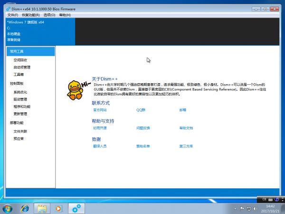Image resolution: width=285 pixels, height=214 pixels.
Task: Click the language bar keyboard icon
Action: pos(270,200)
